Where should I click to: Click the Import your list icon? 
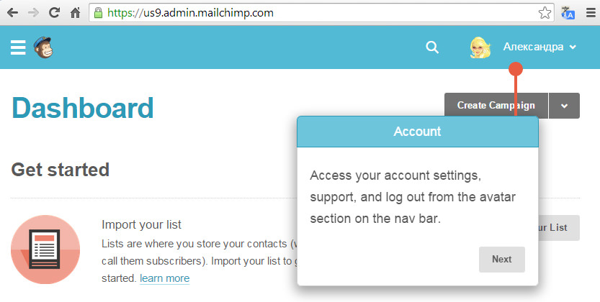pos(45,250)
